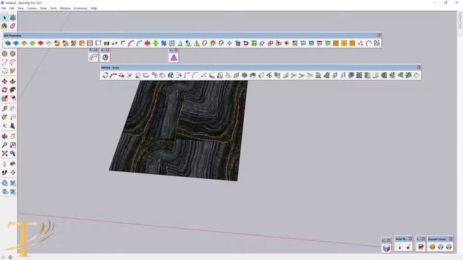Select the arrow Select tool
463x260 pixels.
(x=4, y=17)
